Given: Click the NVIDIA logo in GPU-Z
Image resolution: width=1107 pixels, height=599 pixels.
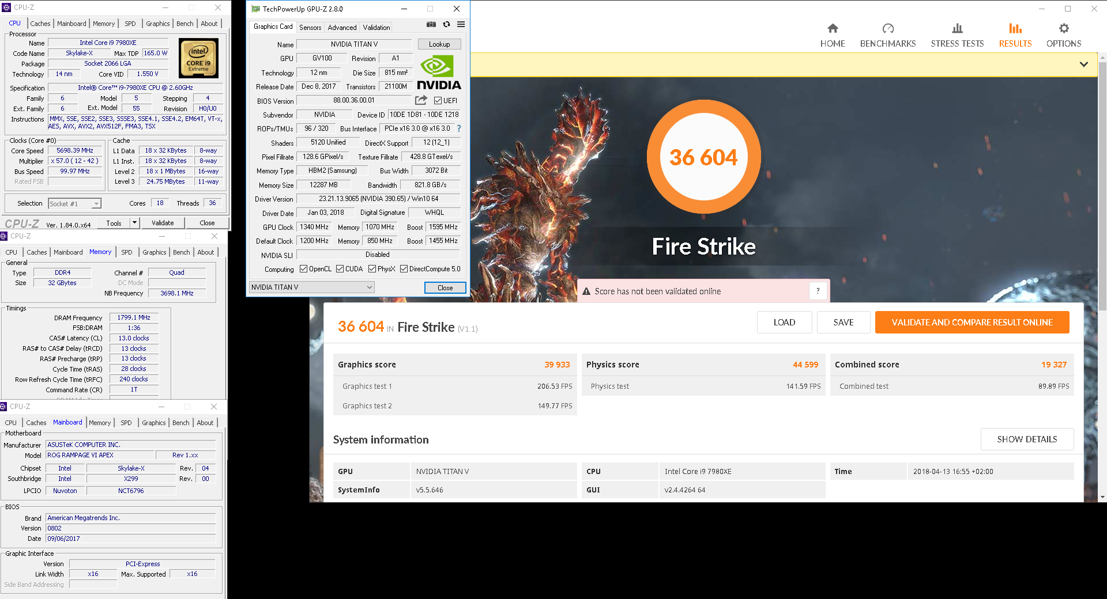Looking at the screenshot, I should point(439,73).
